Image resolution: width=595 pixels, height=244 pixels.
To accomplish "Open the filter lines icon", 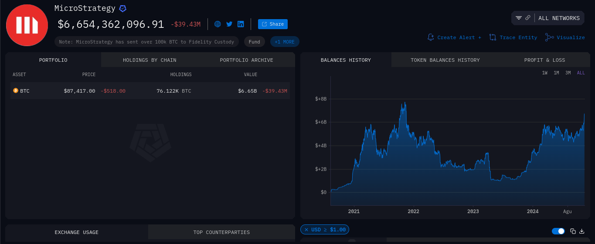I will (519, 18).
